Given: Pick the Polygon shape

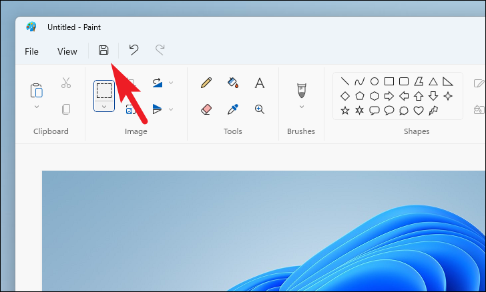Looking at the screenshot, I should pyautogui.click(x=419, y=81).
